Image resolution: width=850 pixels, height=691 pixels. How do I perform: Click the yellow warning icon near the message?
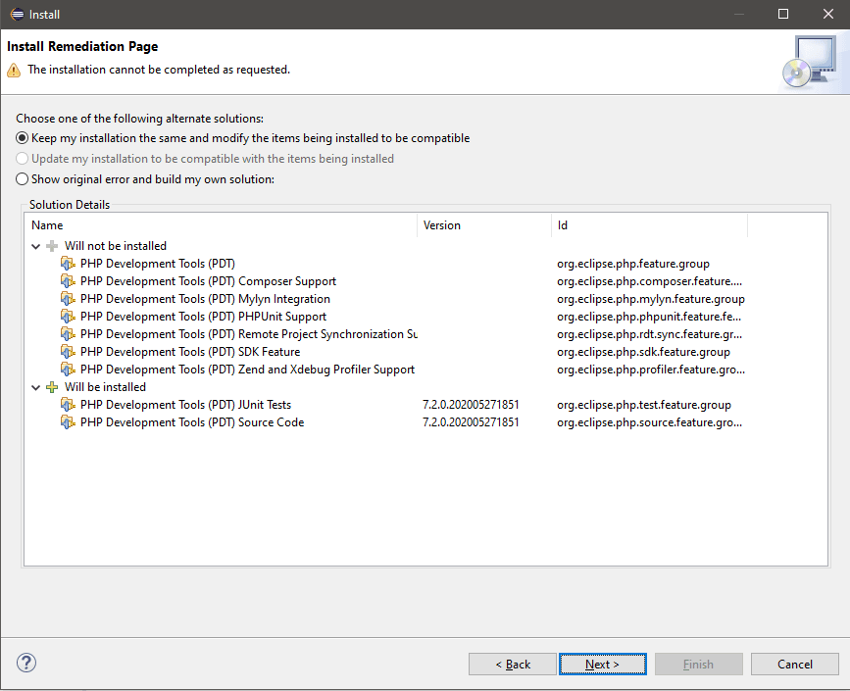(x=13, y=70)
